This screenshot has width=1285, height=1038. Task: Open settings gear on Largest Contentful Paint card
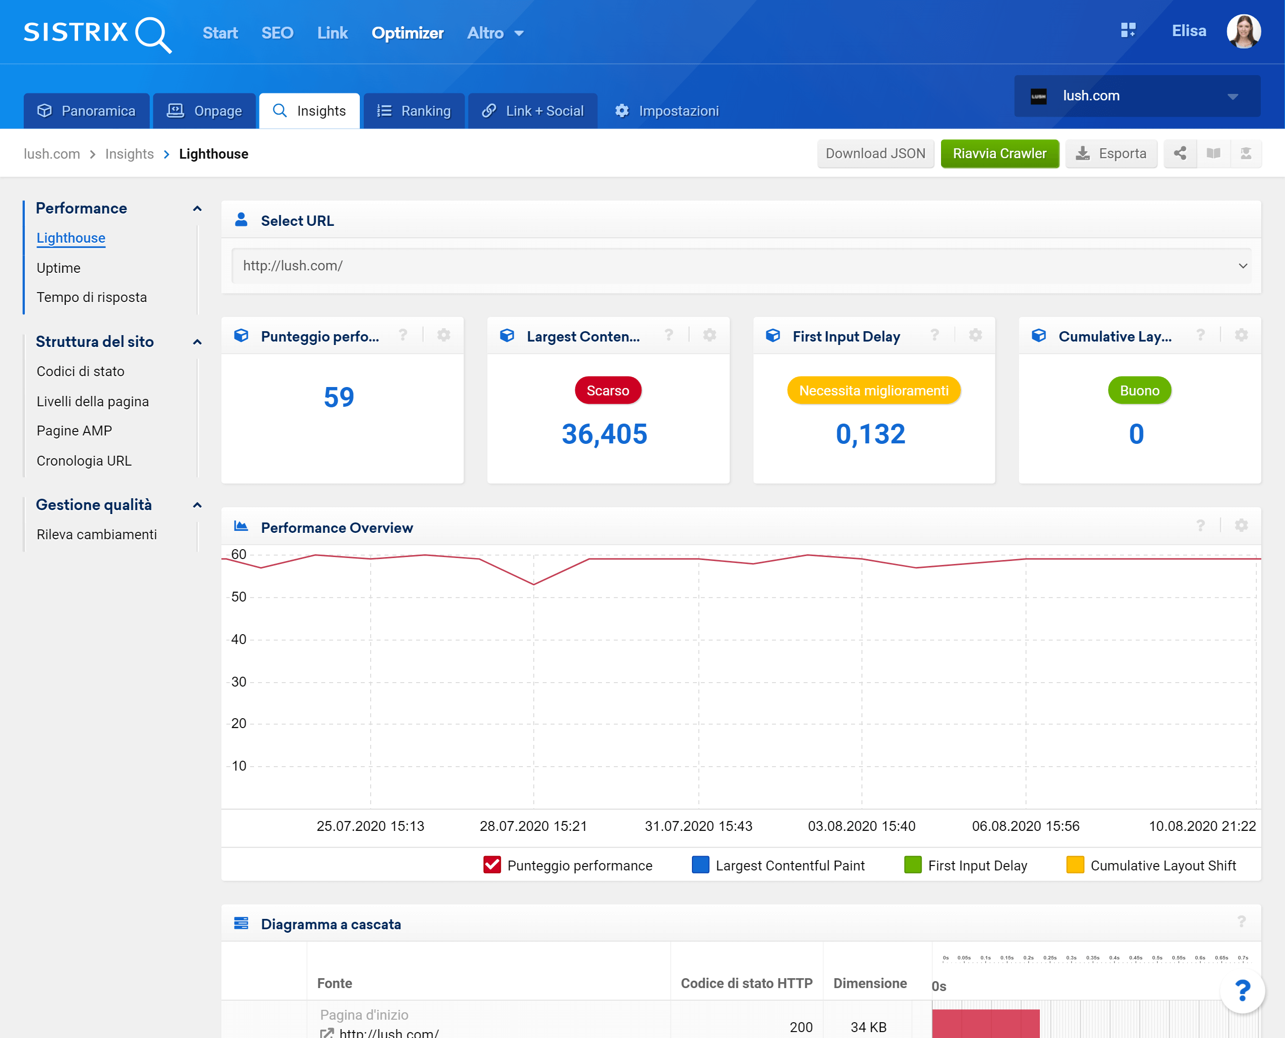coord(709,335)
